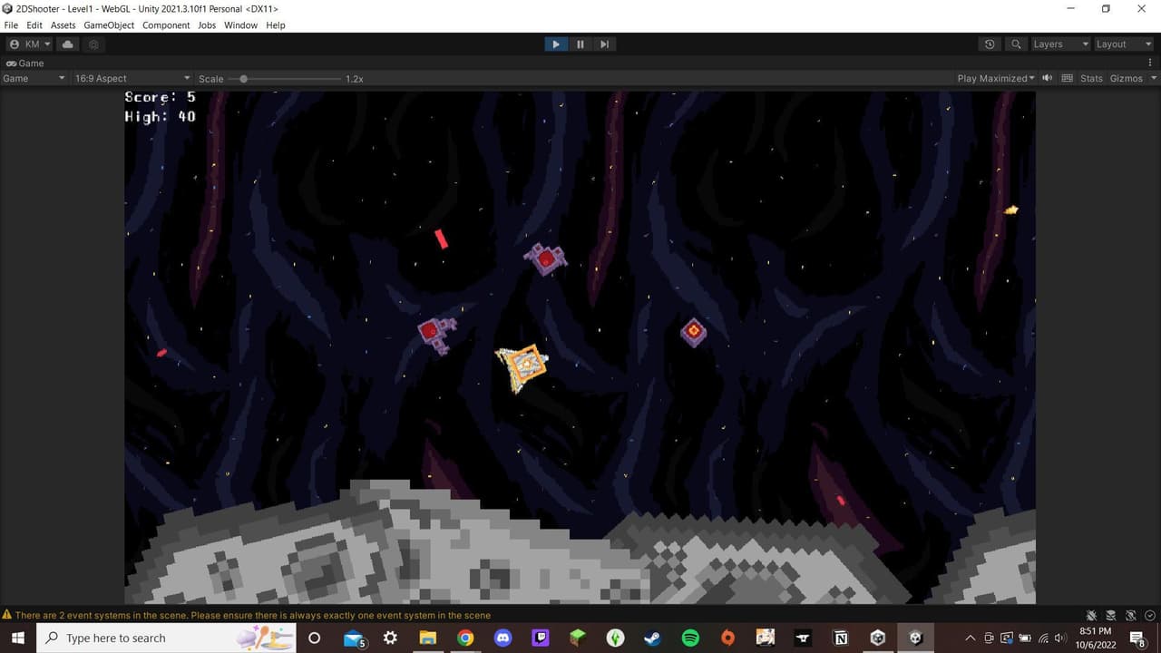Open the Jobs menu

(207, 25)
